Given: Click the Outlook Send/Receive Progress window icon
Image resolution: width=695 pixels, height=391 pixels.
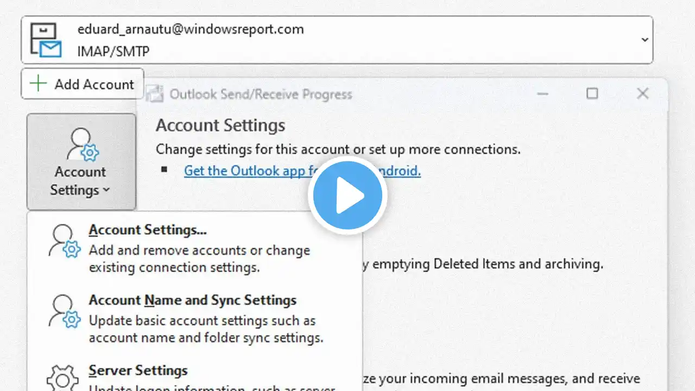Looking at the screenshot, I should pos(154,94).
